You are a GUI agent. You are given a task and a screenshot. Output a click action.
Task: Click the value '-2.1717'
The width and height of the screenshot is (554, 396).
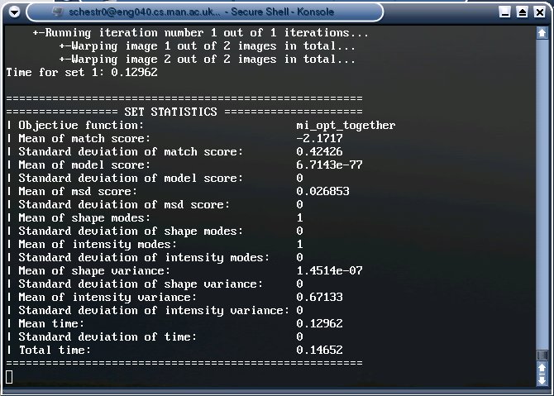[x=320, y=139]
